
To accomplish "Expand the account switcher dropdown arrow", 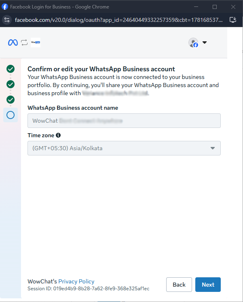I will click(x=205, y=43).
